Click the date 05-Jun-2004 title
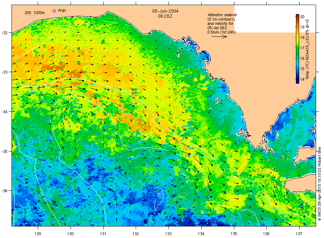This screenshot has width=324, height=238. 165,11
